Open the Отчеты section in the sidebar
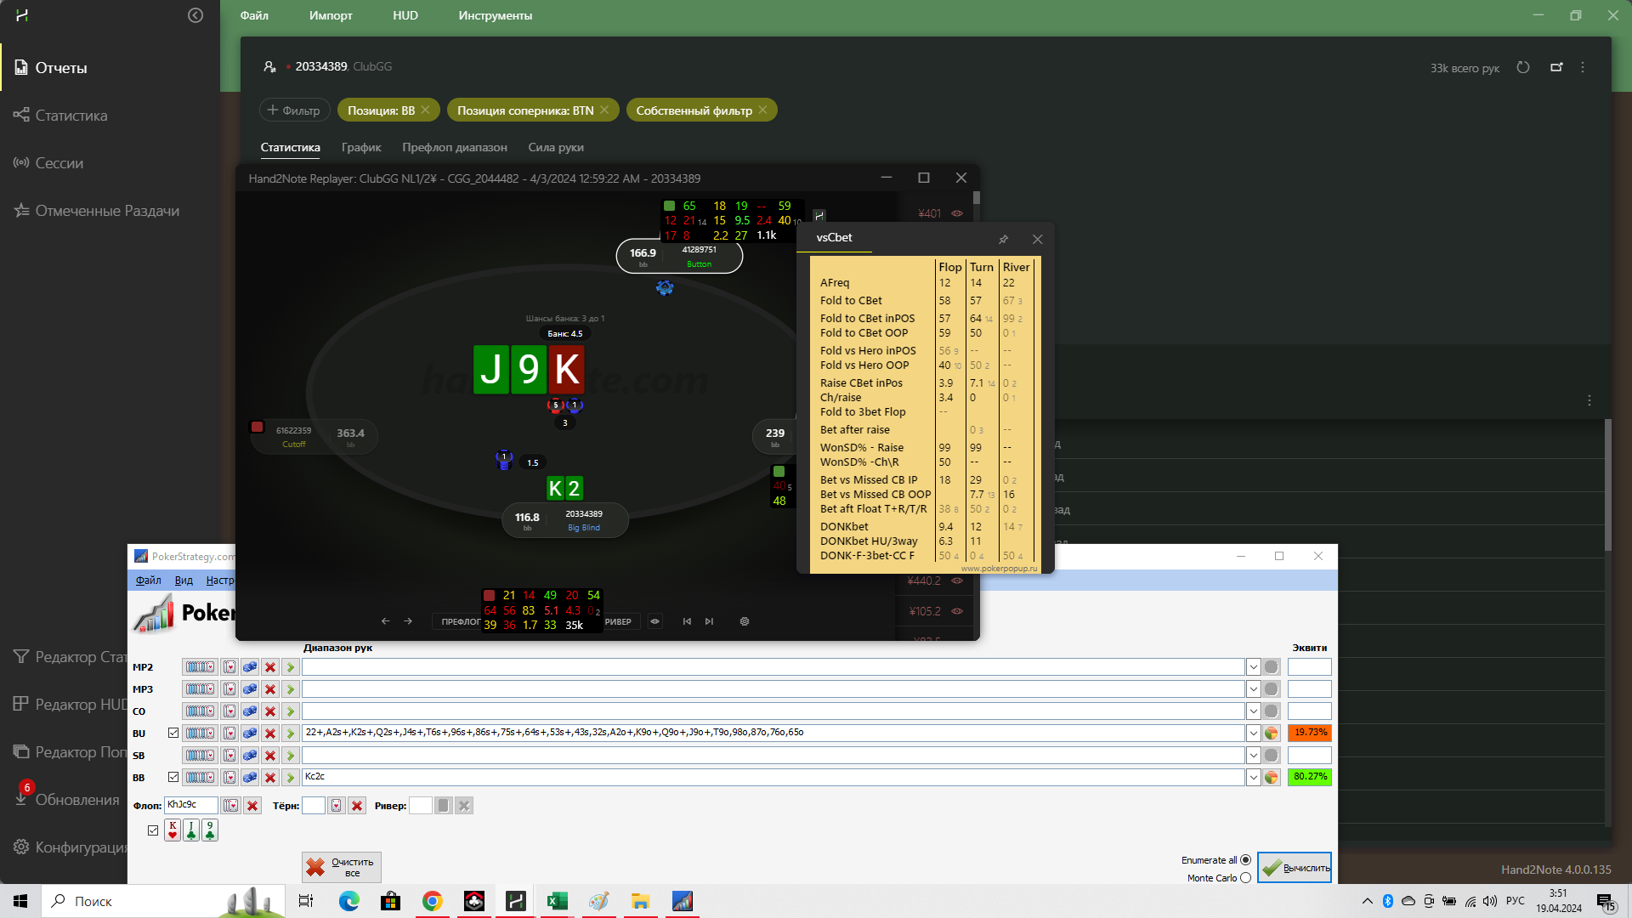The height and width of the screenshot is (918, 1632). click(x=61, y=68)
